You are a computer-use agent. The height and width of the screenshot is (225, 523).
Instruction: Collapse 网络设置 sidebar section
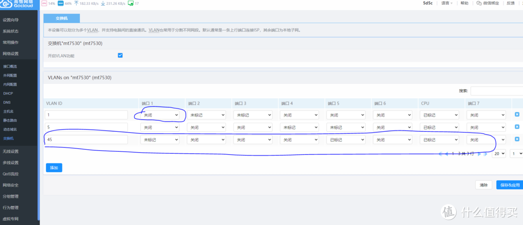click(x=11, y=54)
